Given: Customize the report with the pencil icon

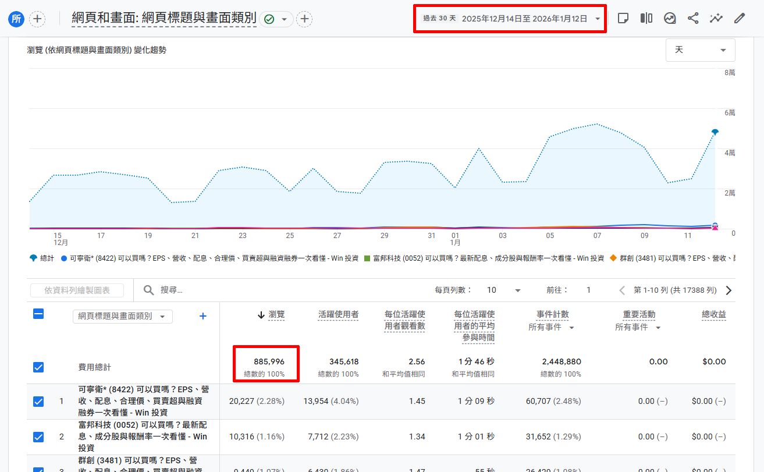Looking at the screenshot, I should pyautogui.click(x=740, y=17).
